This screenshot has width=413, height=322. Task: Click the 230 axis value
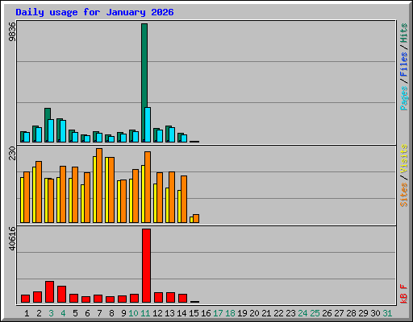(x=12, y=153)
